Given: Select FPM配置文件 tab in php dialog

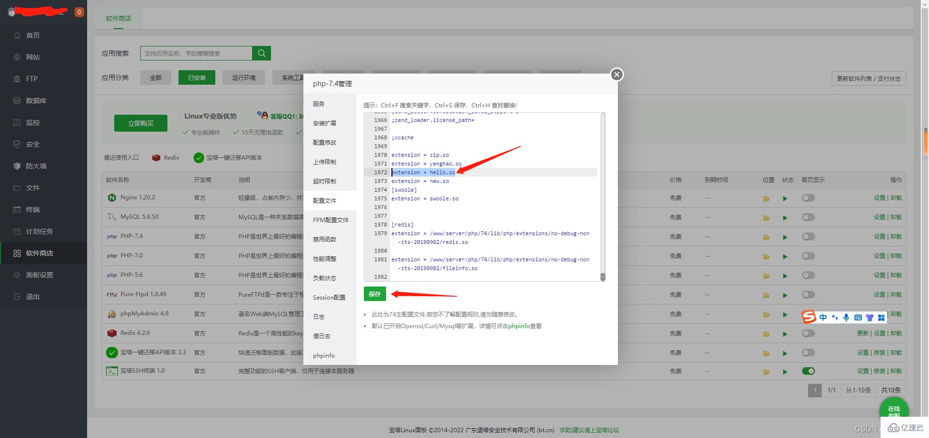Looking at the screenshot, I should (x=330, y=220).
